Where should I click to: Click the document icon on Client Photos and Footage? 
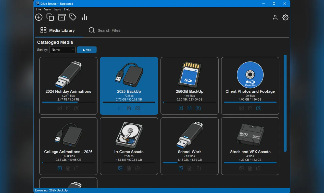point(250,108)
